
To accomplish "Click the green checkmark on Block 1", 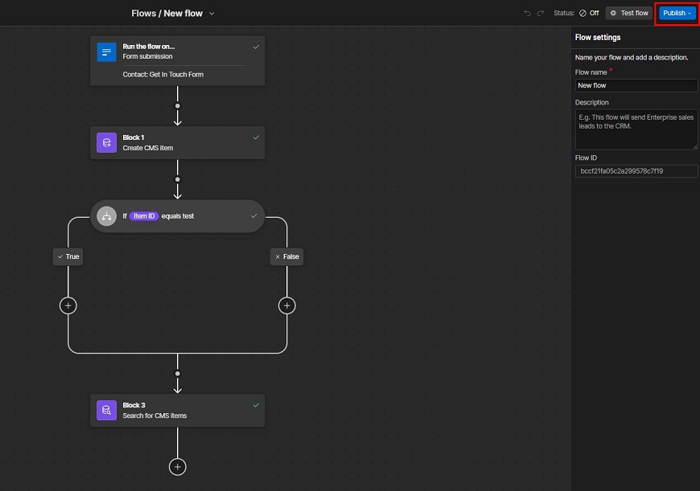I will point(255,137).
